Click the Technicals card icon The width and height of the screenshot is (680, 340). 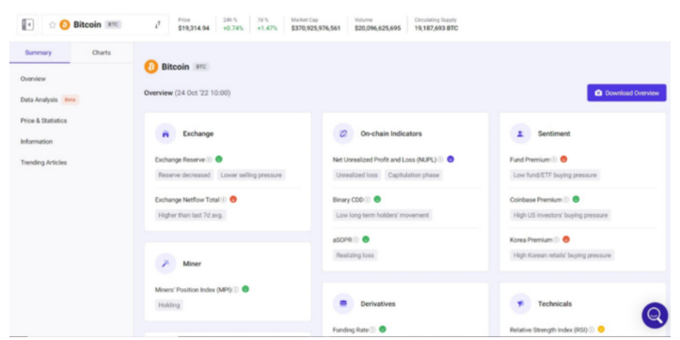tap(520, 303)
